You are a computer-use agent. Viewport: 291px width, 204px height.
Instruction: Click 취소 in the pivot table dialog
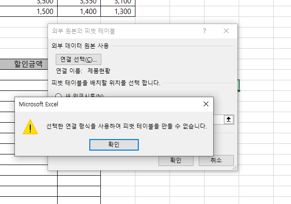point(216,160)
